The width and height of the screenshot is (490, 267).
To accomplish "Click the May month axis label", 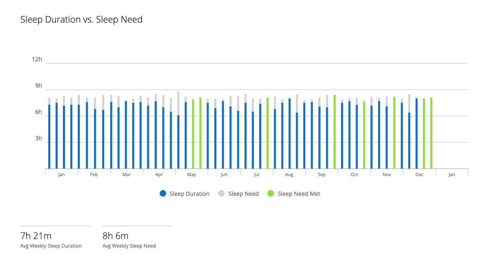I will click(191, 175).
